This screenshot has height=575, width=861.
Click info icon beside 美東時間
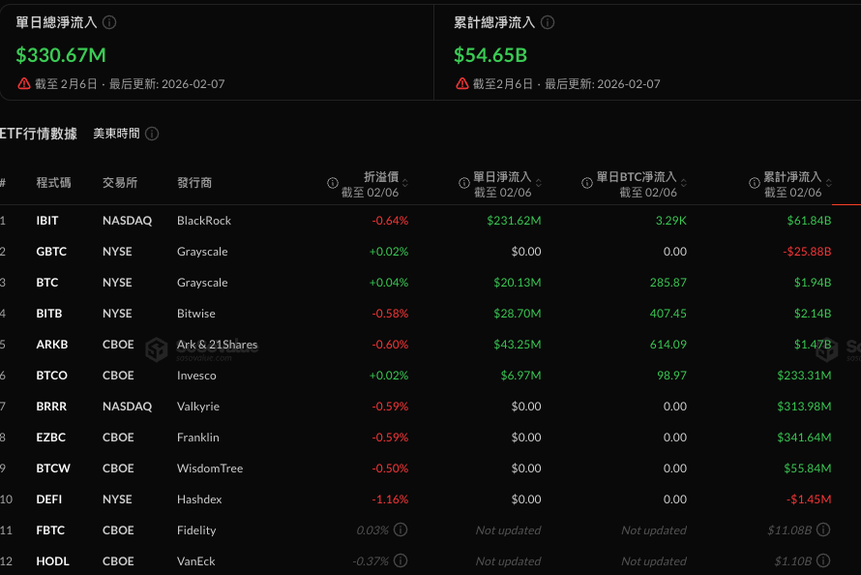click(x=152, y=134)
